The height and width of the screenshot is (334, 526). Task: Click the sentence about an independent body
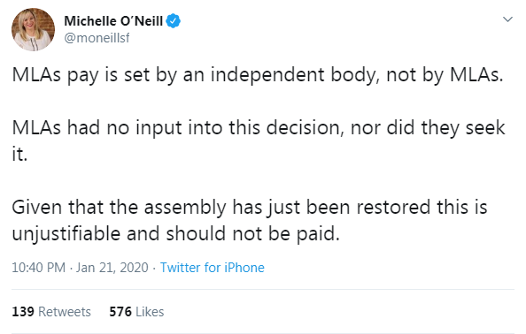pyautogui.click(x=258, y=75)
